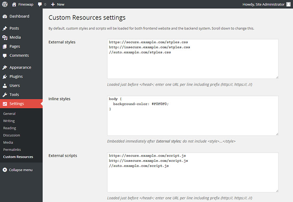This screenshot has height=202, width=293.
Task: Open Media settings submenu under Settings
Action: pyautogui.click(x=8, y=142)
